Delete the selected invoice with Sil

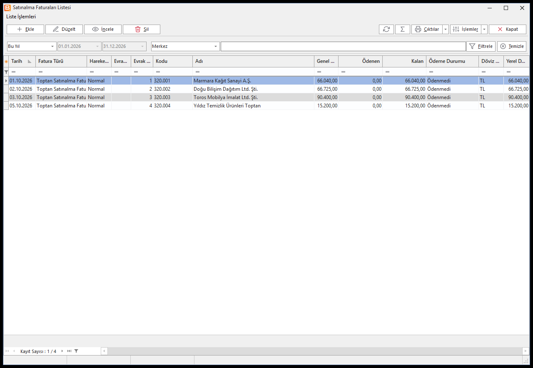142,29
